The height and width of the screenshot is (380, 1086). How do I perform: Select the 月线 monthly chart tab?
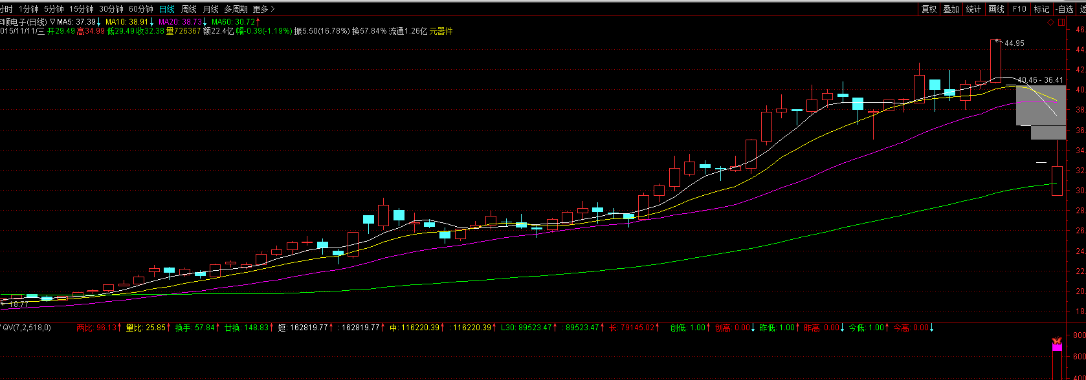pos(211,9)
